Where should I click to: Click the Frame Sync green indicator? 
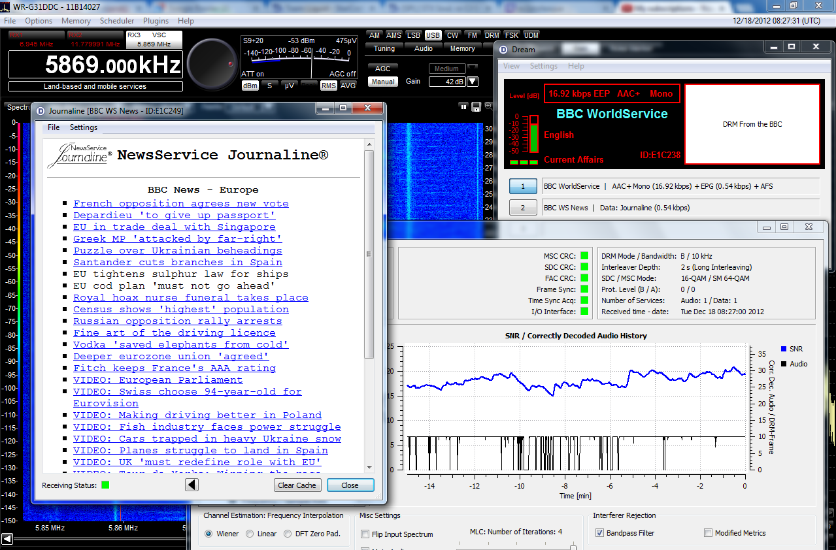tap(584, 289)
